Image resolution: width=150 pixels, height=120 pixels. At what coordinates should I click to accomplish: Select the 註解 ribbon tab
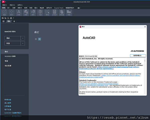point(14,8)
